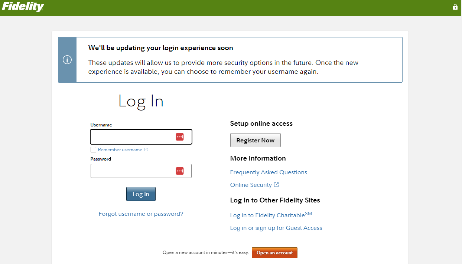Click the red reveal icon in Username field

(180, 136)
